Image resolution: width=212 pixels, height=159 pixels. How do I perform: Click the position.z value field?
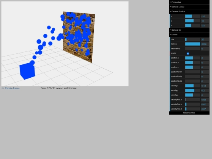pyautogui.click(x=205, y=67)
